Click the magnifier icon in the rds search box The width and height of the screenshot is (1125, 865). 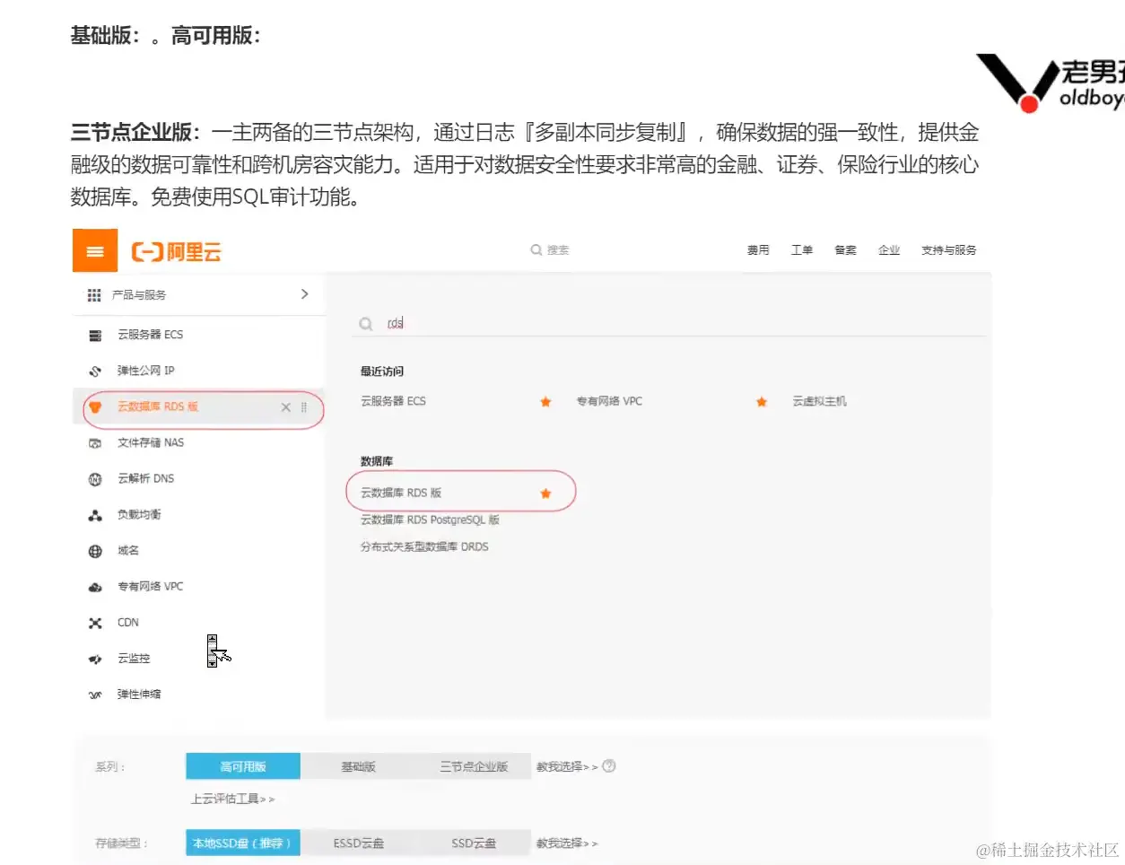(366, 324)
